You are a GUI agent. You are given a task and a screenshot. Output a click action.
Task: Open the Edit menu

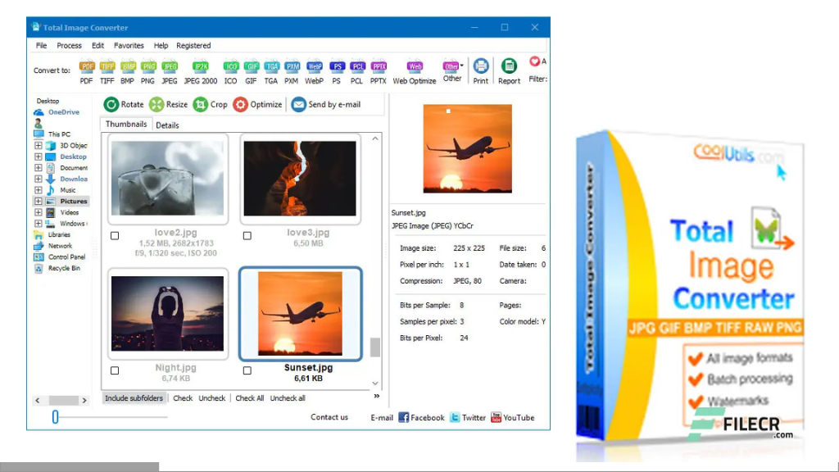98,46
